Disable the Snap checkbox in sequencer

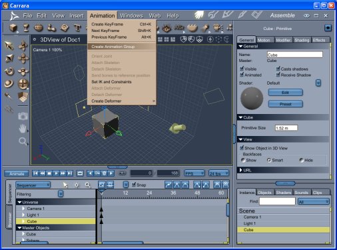[134, 185]
